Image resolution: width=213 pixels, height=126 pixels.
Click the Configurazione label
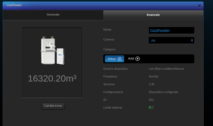pyautogui.click(x=113, y=92)
